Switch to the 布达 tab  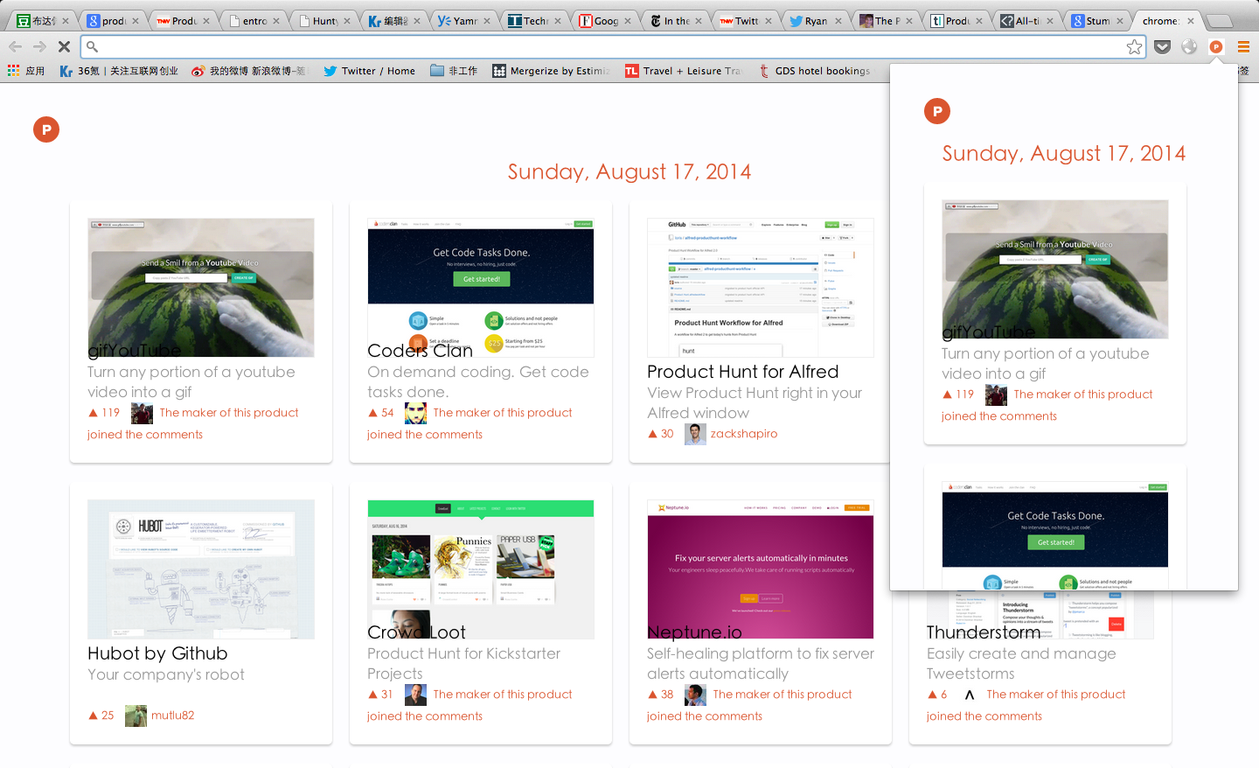[x=43, y=20]
